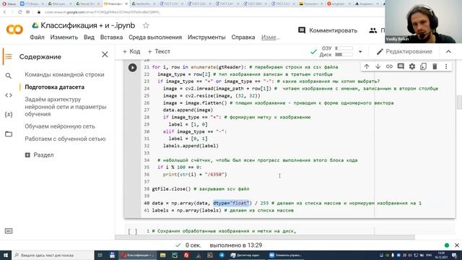Close the Содержание sidebar panel
462x260 pixels.
tap(105, 55)
